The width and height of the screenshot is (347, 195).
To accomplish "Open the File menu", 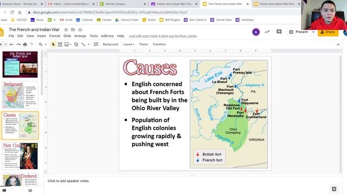I will click(11, 36).
